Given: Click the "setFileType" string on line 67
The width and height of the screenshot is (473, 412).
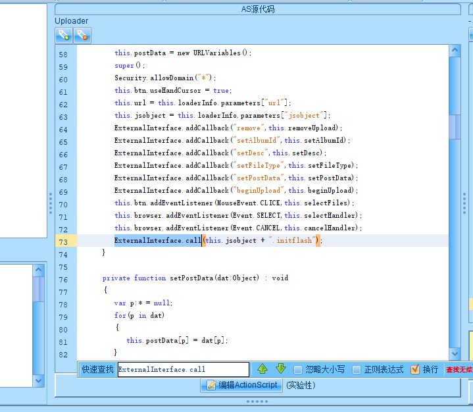Looking at the screenshot, I should (x=259, y=165).
